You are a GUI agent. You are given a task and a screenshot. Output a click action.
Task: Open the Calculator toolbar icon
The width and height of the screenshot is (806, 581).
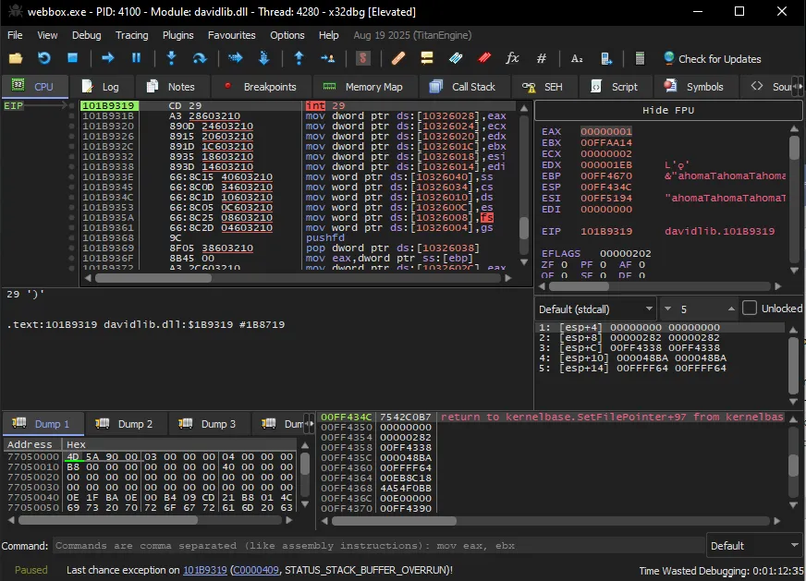pos(640,58)
